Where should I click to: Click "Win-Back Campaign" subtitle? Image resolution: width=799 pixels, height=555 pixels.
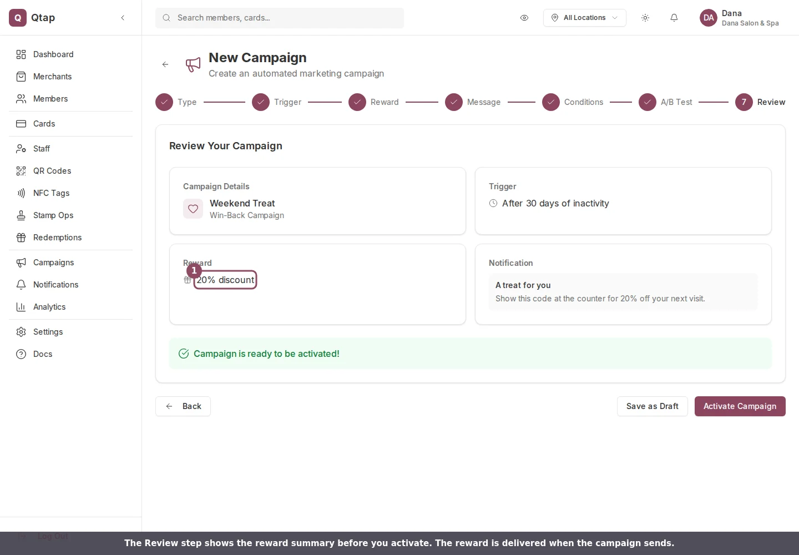(247, 215)
